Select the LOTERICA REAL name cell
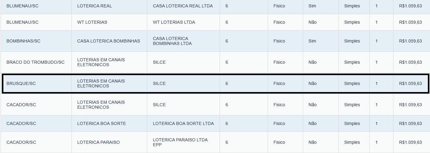Image resolution: width=430 pixels, height=153 pixels. [x=95, y=6]
